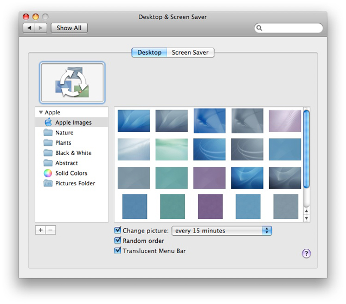Click the yellow minimize window button
The image size is (346, 304).
(x=36, y=17)
